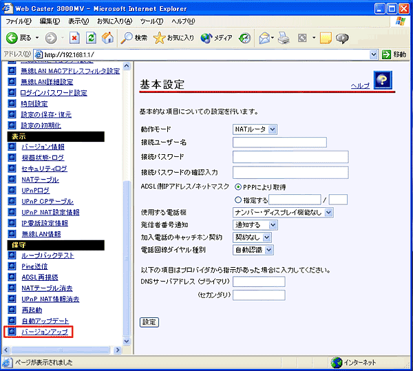Click the DNS primary (プライマリ) address field
Screen dimensions: 413x371
[x=259, y=282]
